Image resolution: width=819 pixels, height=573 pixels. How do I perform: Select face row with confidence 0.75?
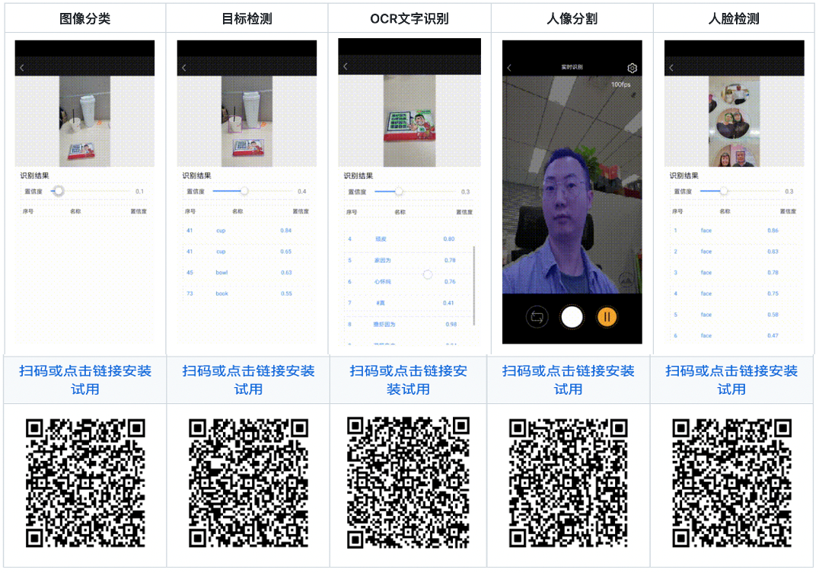[x=734, y=293]
